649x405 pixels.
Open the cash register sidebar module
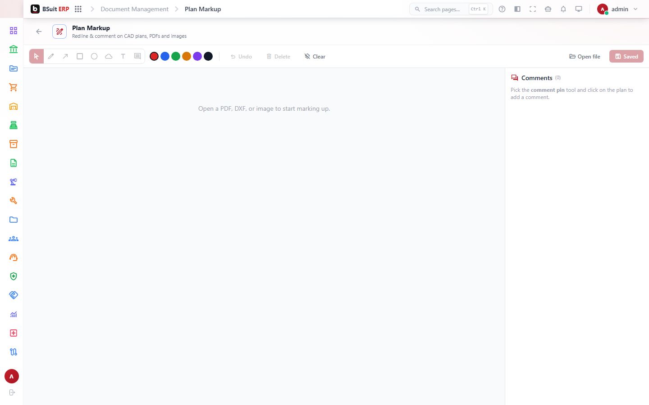(14, 125)
